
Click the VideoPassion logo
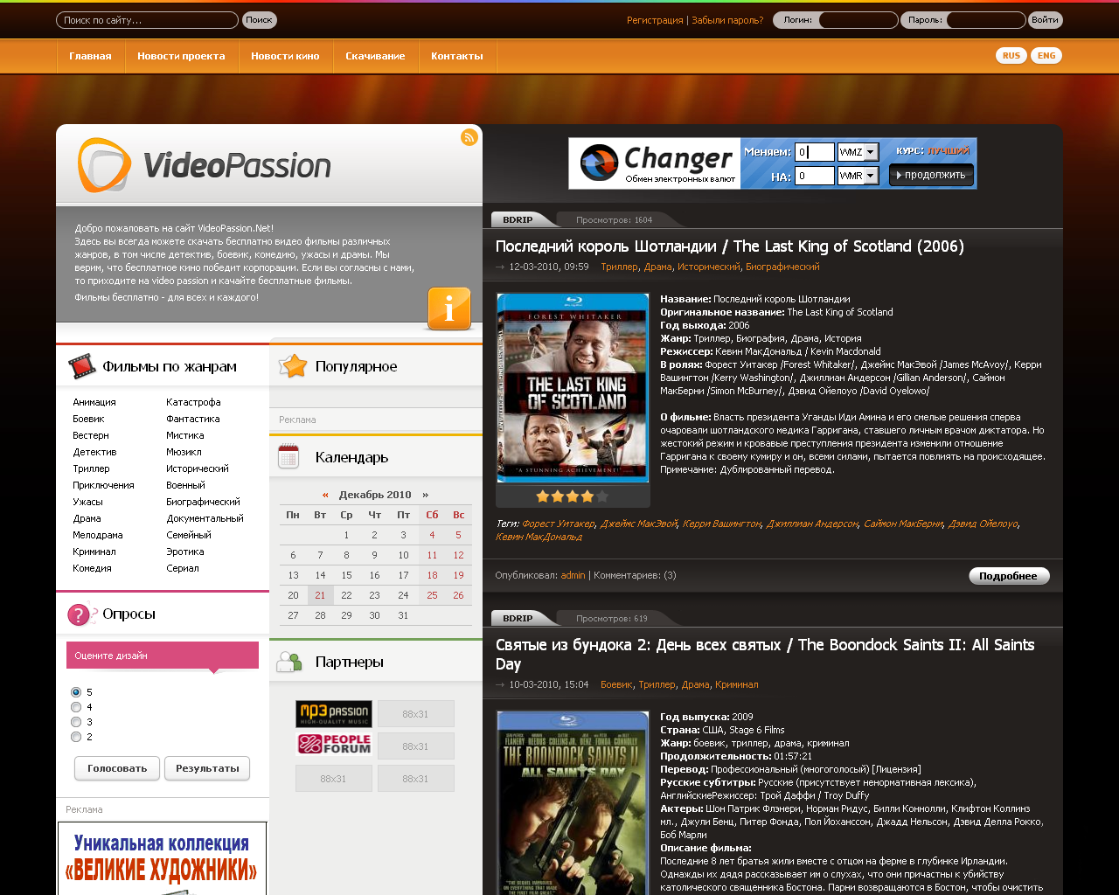[x=205, y=165]
